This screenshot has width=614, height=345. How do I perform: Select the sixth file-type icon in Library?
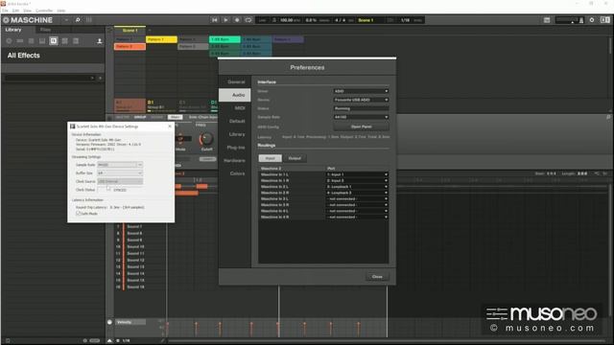[64, 41]
